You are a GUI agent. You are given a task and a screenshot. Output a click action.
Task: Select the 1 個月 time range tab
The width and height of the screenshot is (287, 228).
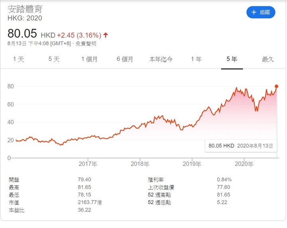click(x=89, y=59)
